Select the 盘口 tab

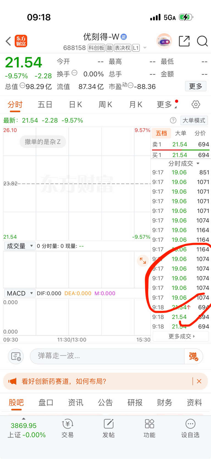point(46,403)
